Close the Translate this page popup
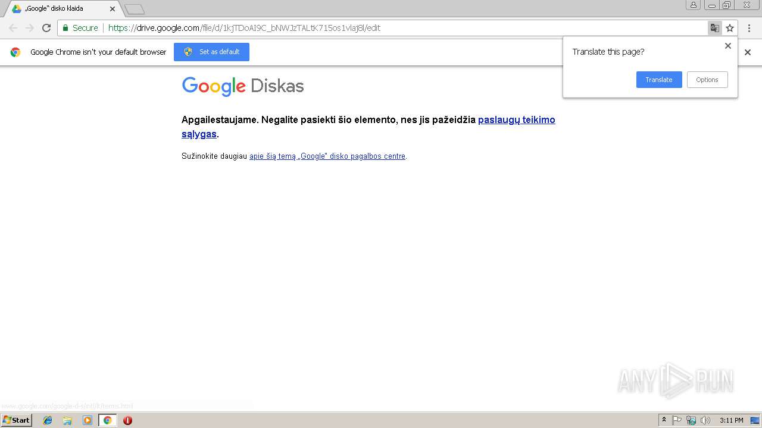Image resolution: width=762 pixels, height=428 pixels. (727, 46)
